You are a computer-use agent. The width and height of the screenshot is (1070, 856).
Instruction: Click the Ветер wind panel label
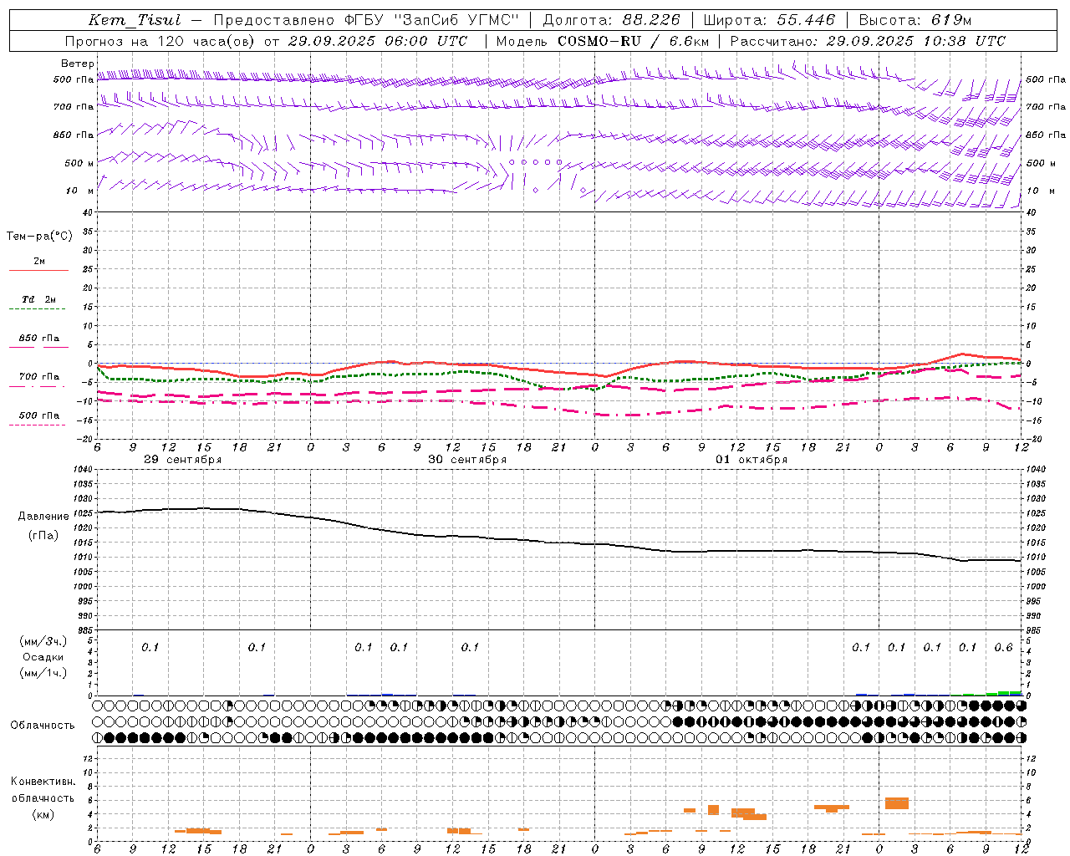78,64
